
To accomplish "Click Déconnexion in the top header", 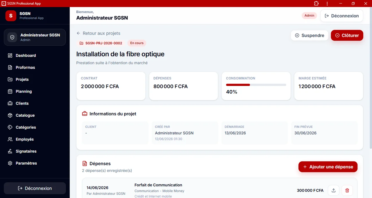I will tap(342, 16).
